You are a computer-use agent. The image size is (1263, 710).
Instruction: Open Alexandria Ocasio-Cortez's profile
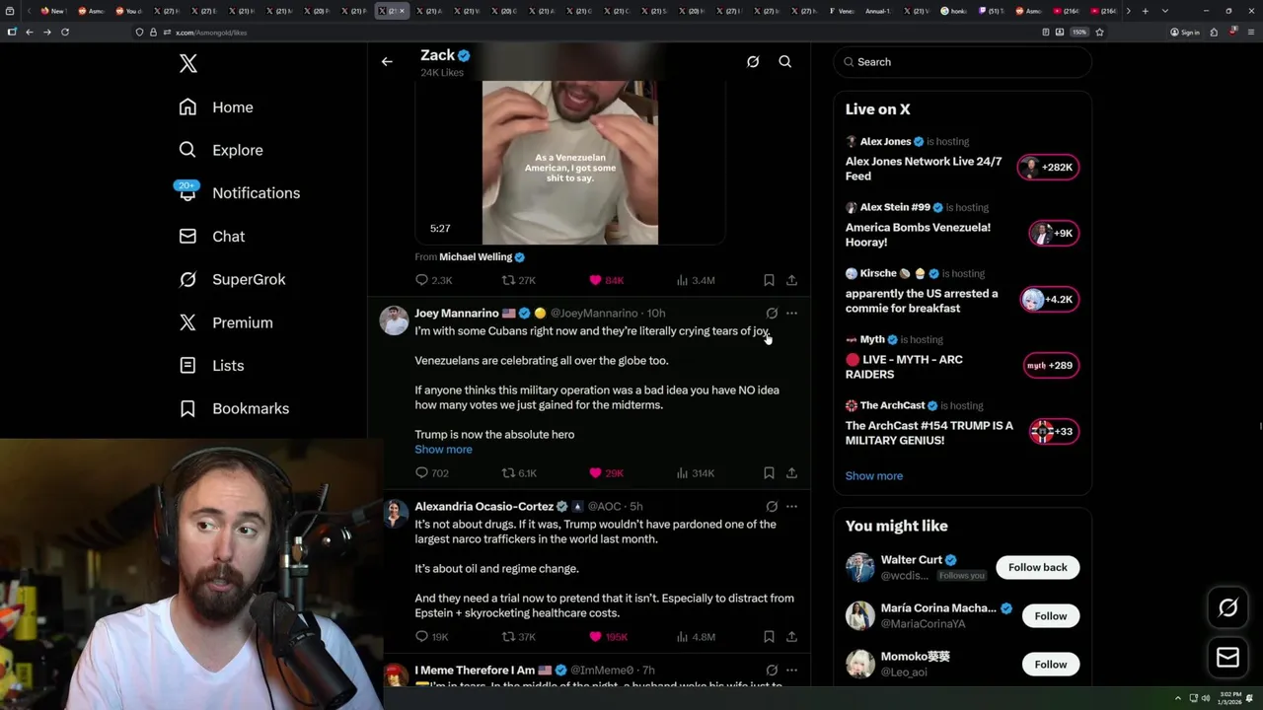[x=483, y=507]
